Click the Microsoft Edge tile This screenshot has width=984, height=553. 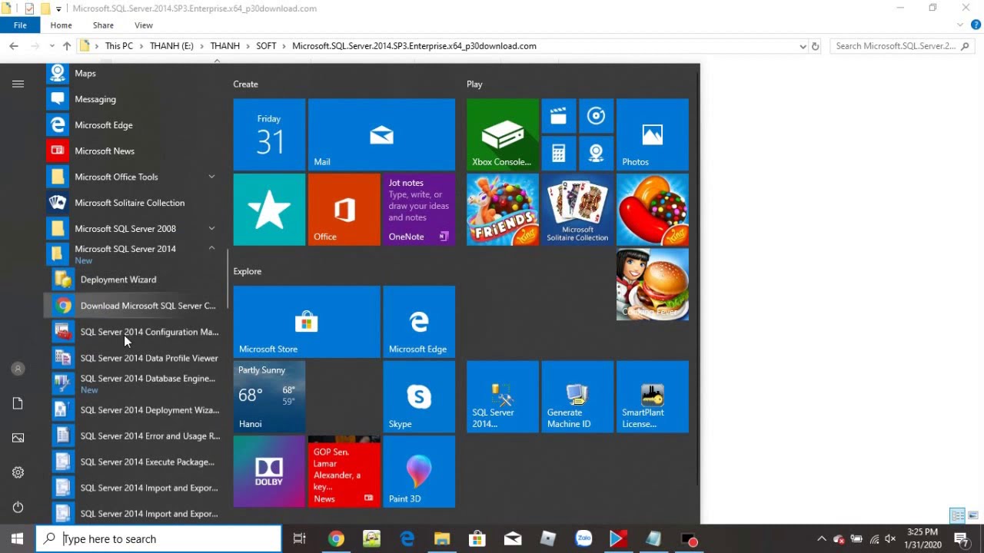[419, 322]
